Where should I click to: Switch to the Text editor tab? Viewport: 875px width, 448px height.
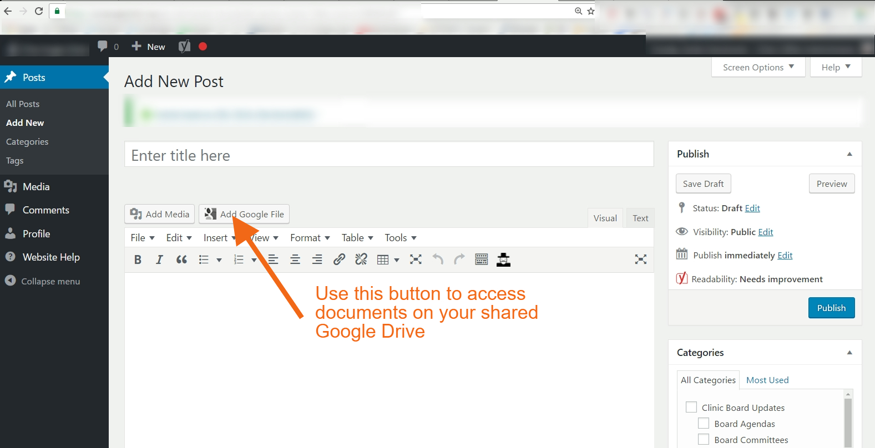pos(640,218)
